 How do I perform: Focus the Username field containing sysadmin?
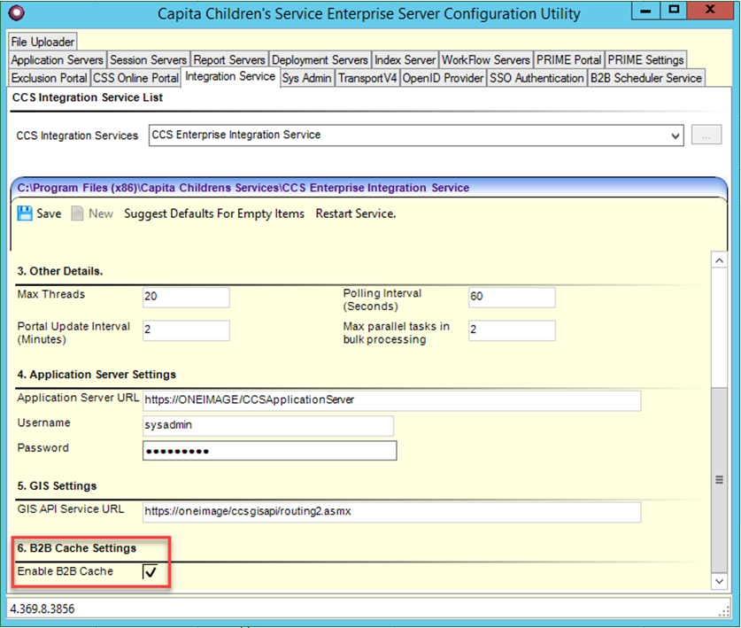[268, 425]
